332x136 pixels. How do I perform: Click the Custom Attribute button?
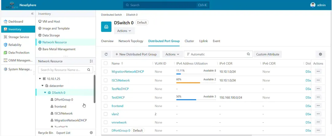268,54
